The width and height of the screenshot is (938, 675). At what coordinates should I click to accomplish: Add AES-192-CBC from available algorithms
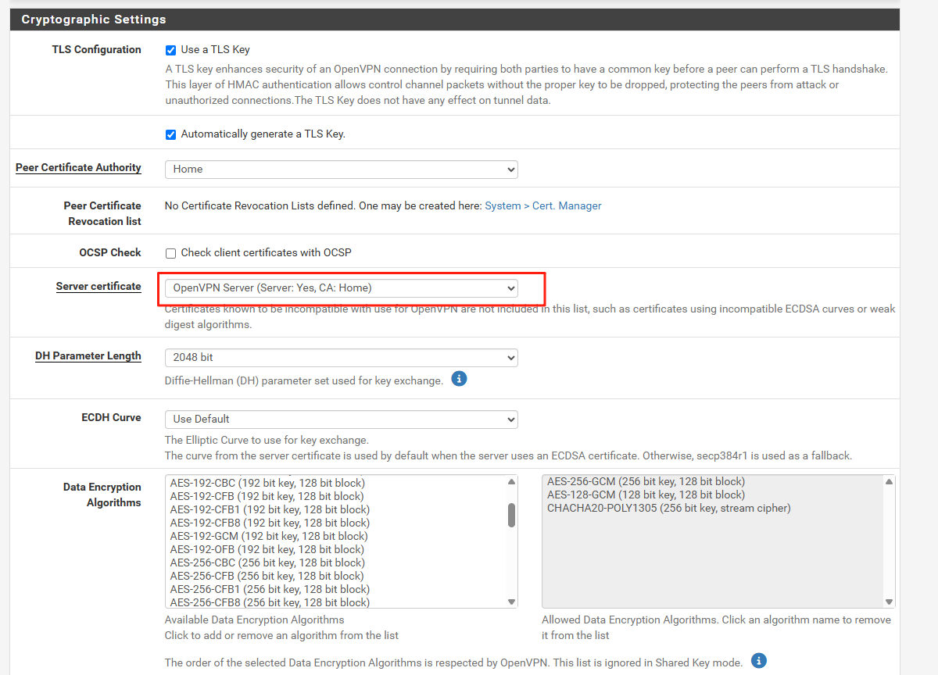[267, 483]
